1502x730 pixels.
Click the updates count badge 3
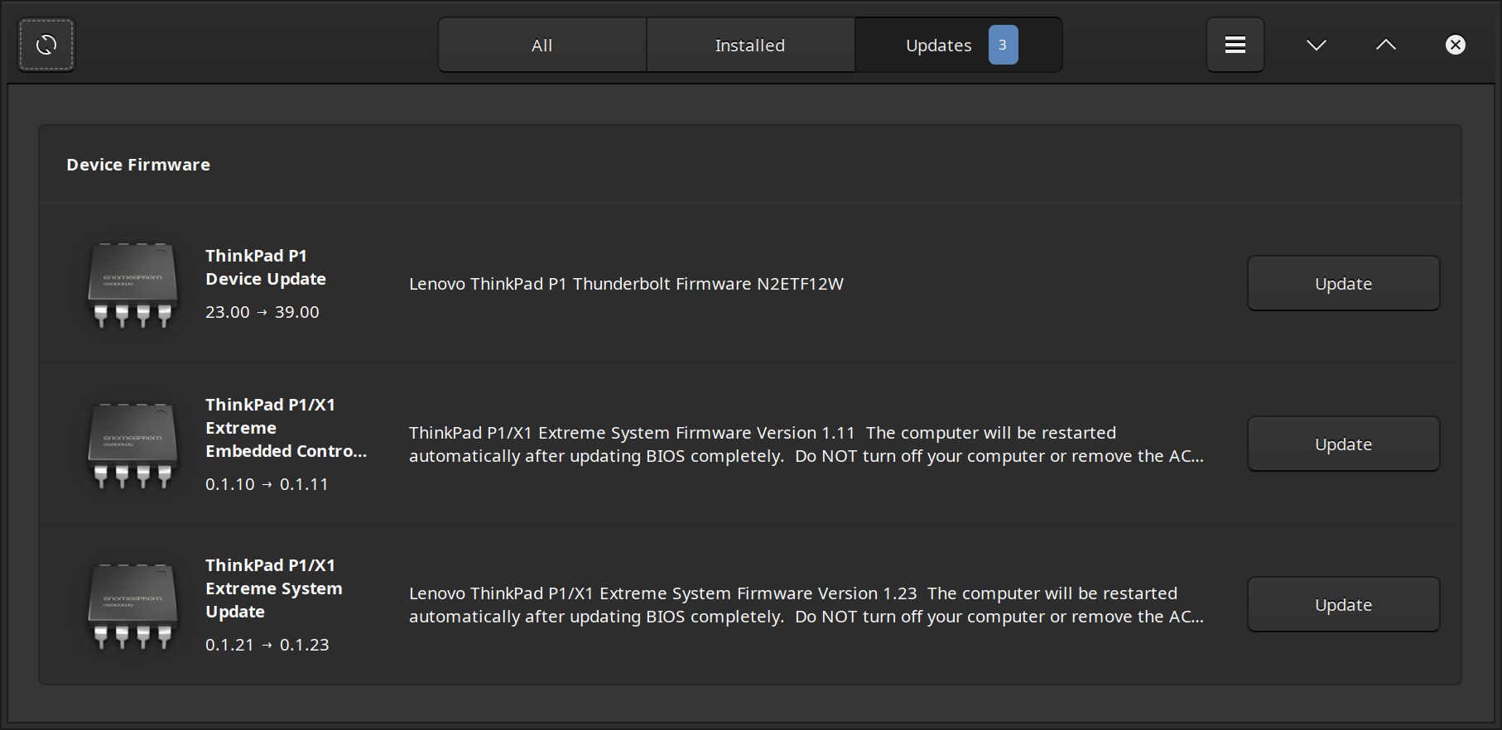pos(1003,45)
